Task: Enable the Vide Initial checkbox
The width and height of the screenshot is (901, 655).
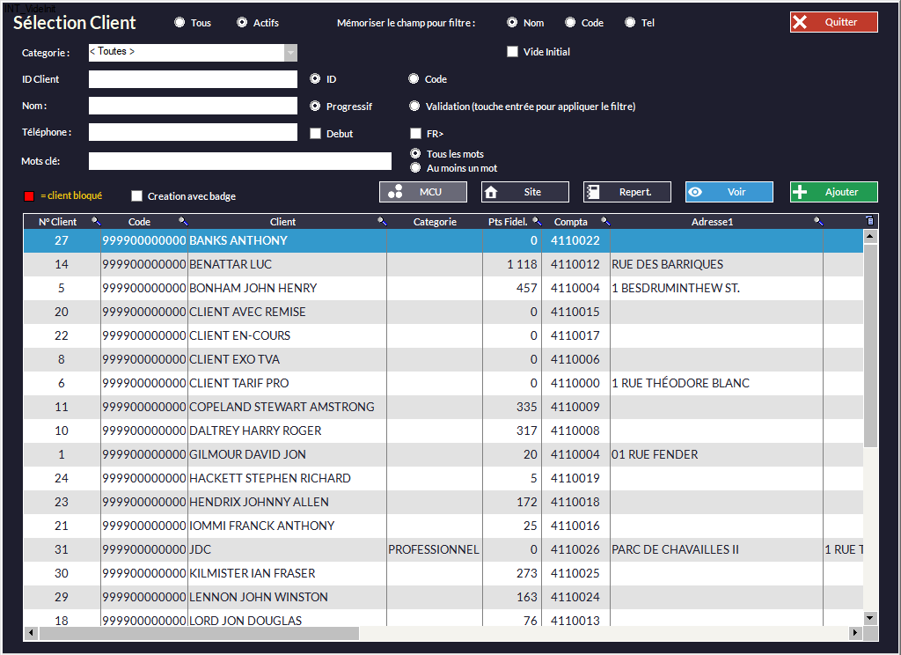Action: tap(512, 52)
